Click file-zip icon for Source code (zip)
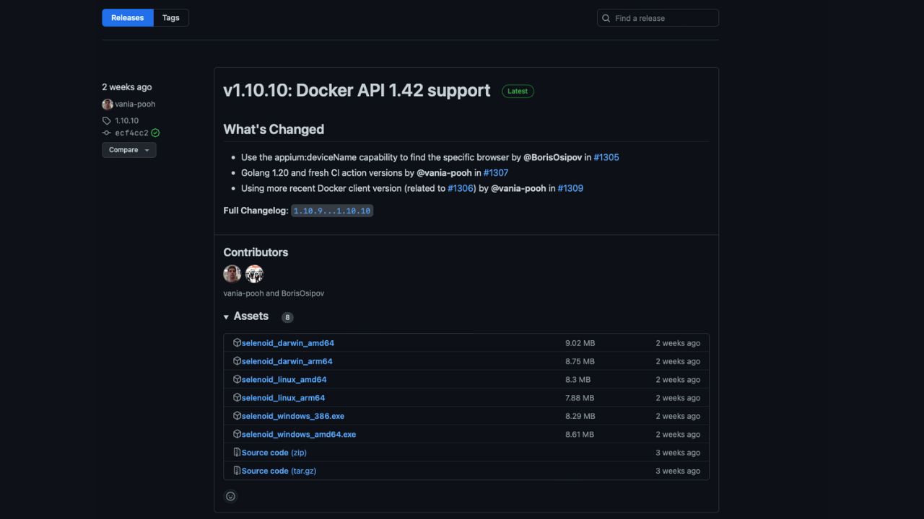Screen dimensions: 924x519 point(237,452)
